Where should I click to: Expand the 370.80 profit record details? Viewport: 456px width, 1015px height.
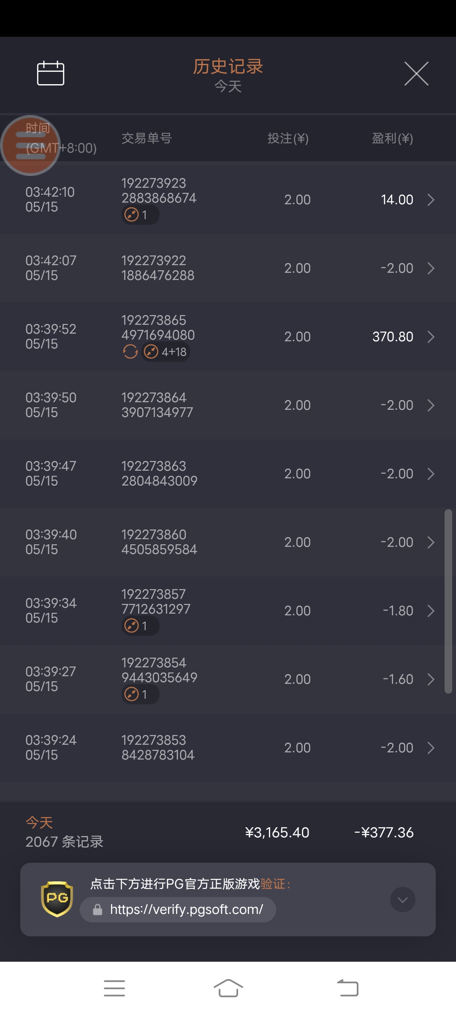pyautogui.click(x=430, y=337)
